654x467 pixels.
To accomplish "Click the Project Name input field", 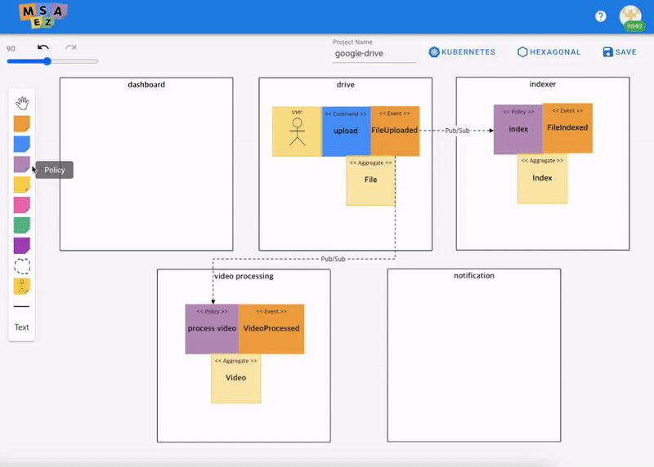I will [374, 54].
